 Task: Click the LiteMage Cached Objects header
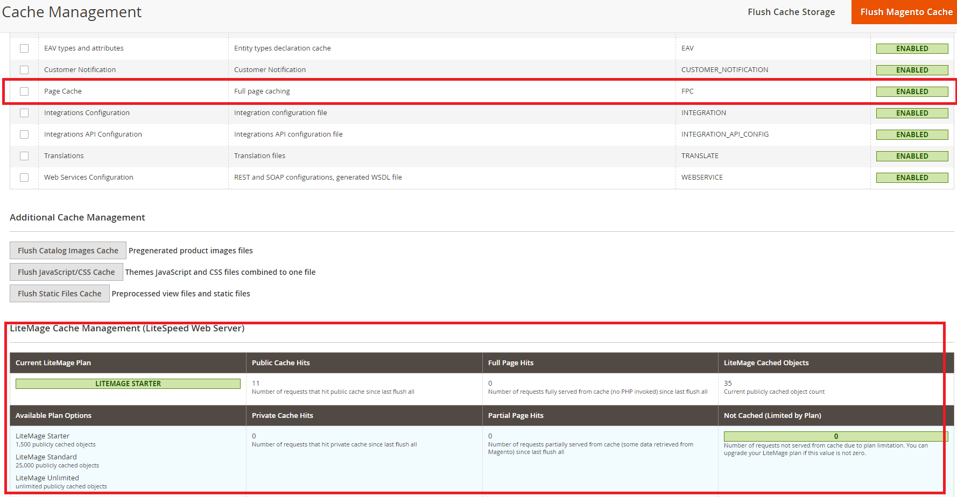(x=766, y=363)
